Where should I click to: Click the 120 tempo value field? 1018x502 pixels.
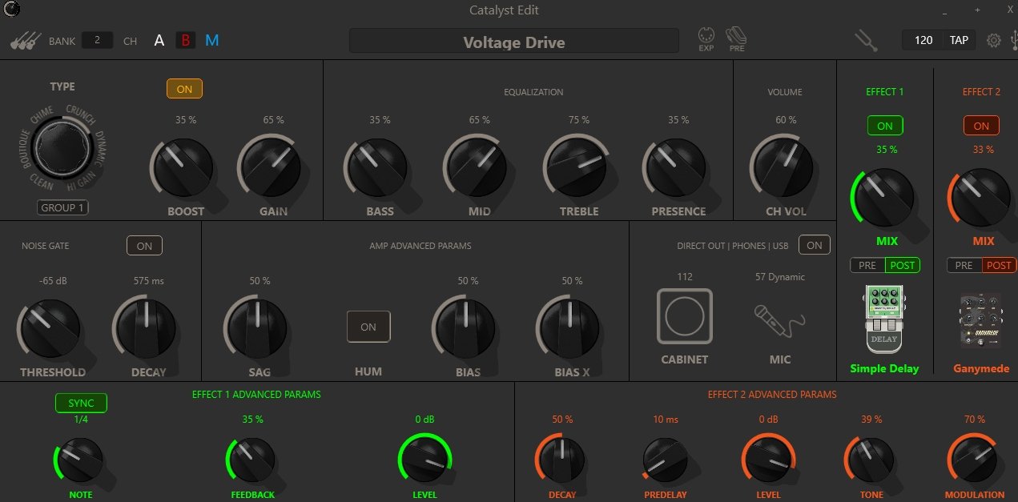[x=923, y=40]
